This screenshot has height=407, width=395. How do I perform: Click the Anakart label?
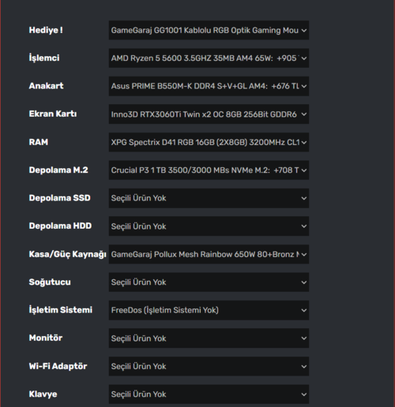[46, 86]
